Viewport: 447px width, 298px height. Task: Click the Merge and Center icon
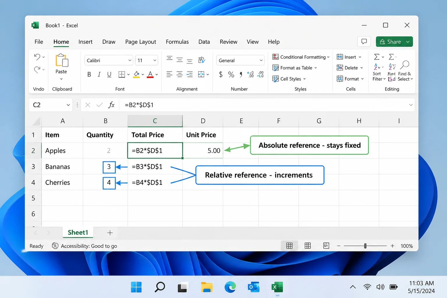[201, 74]
